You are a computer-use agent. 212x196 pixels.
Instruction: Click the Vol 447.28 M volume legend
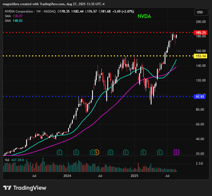(x=14, y=160)
